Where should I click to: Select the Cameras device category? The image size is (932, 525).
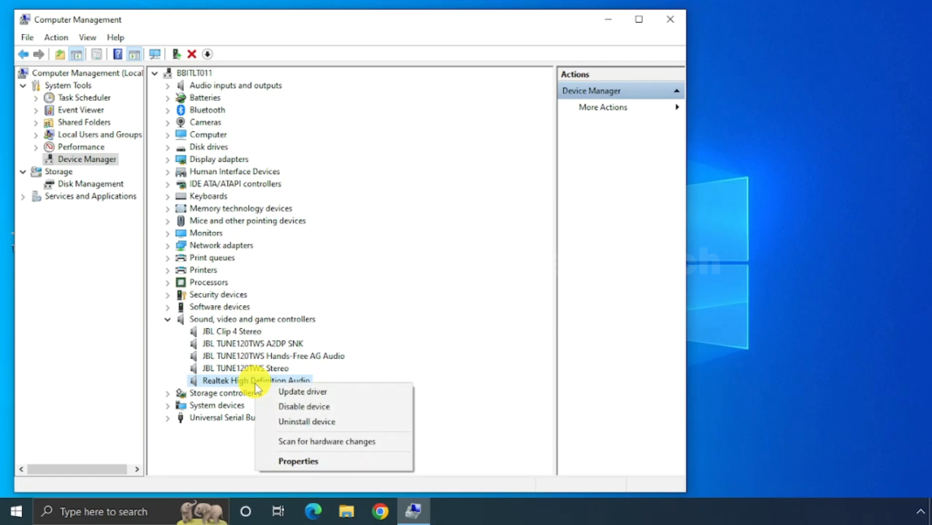tap(205, 122)
